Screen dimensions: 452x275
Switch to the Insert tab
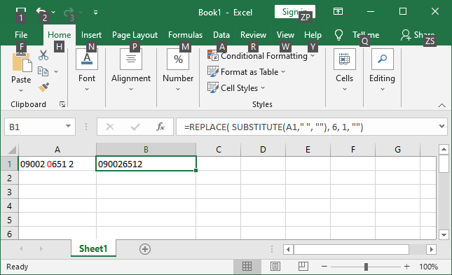[x=91, y=35]
